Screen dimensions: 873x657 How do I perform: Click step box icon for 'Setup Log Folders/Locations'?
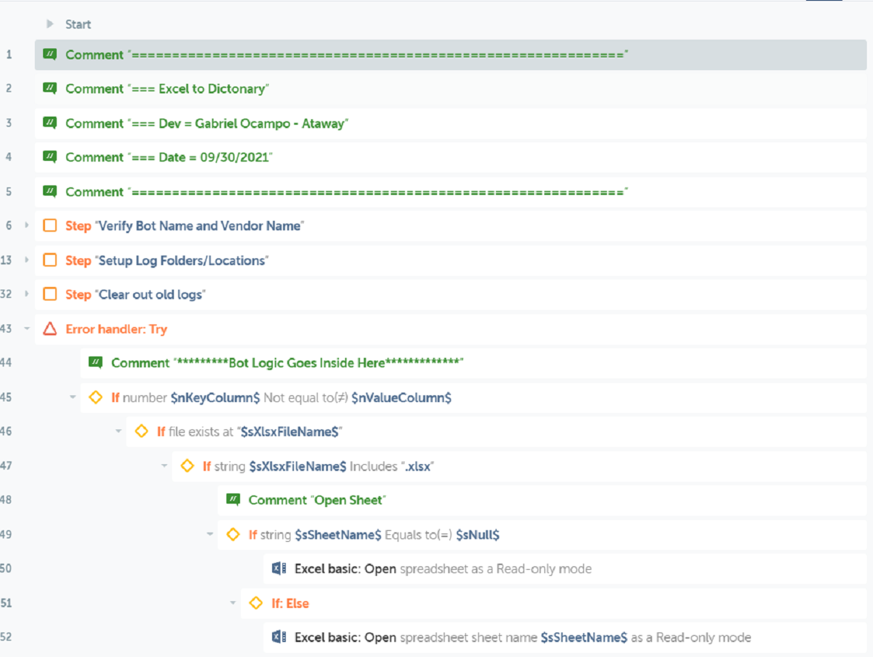point(50,260)
